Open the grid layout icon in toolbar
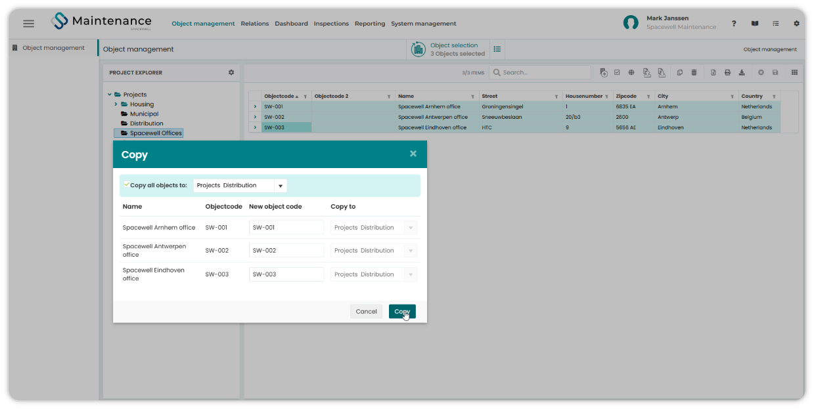Screen dimensions: 814x409 pyautogui.click(x=794, y=72)
